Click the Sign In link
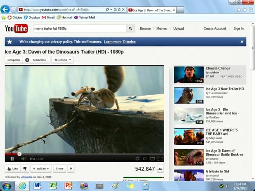Viewport: 255px width, 191px height. [x=238, y=28]
